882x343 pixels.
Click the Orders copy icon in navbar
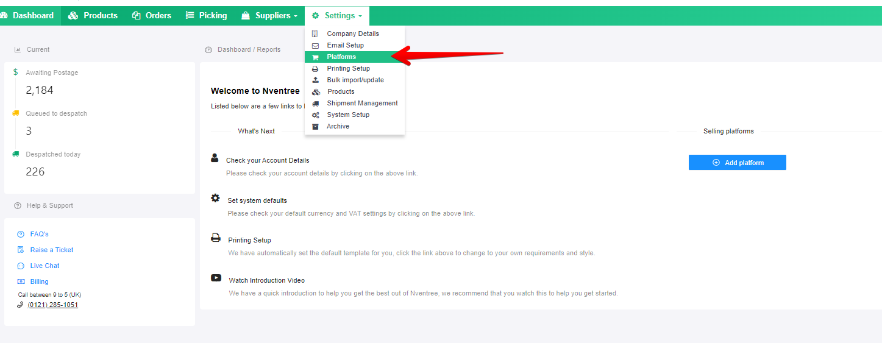137,16
